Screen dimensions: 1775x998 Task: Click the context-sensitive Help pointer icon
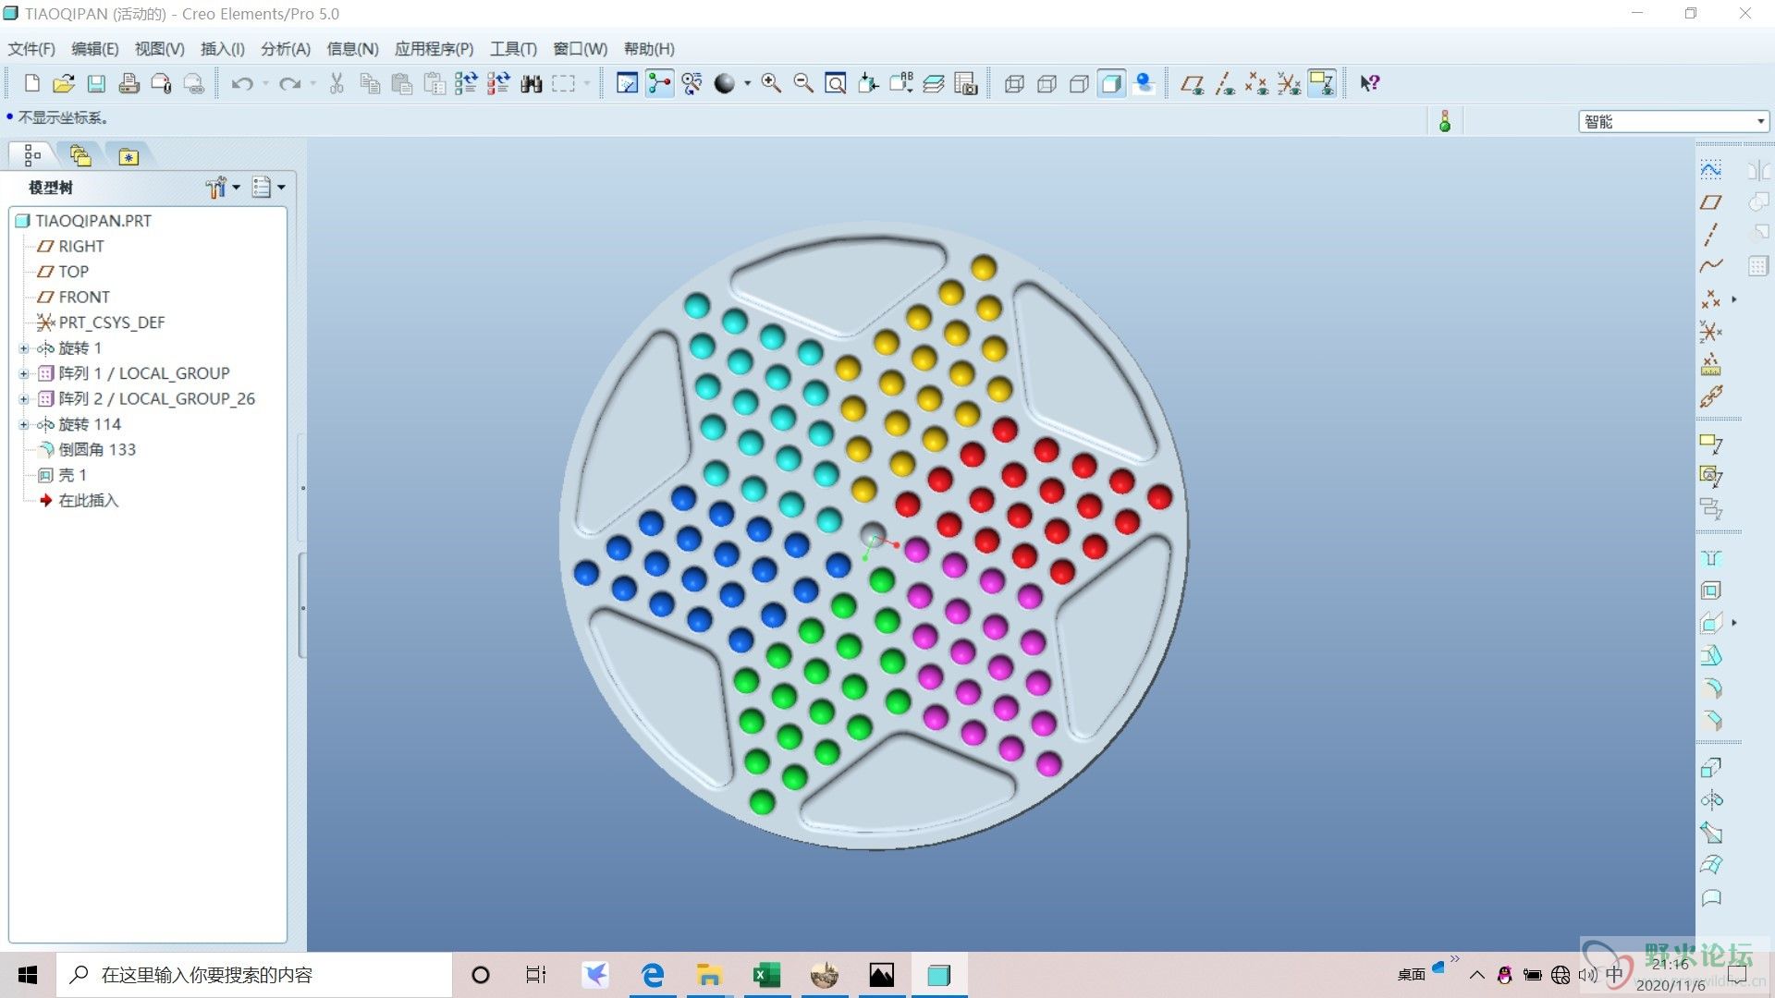click(1370, 83)
